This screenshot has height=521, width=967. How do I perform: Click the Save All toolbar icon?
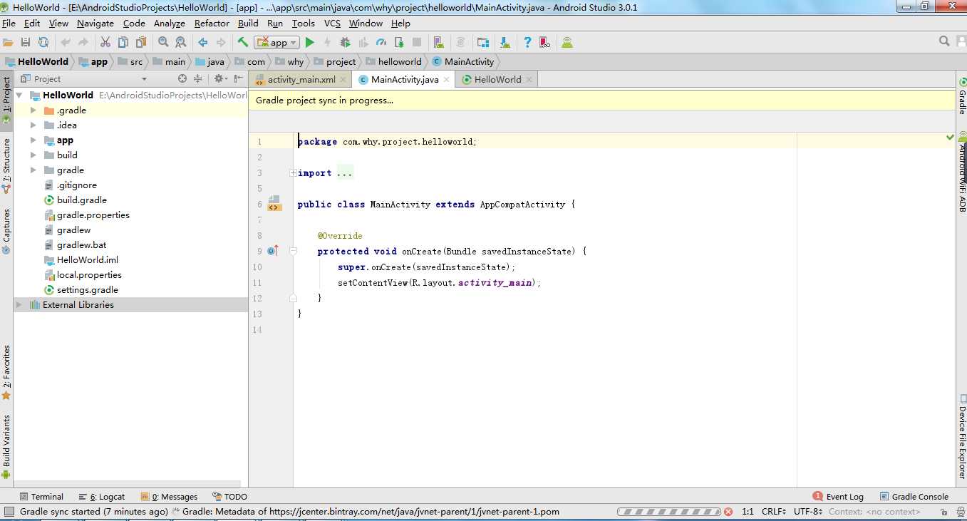[26, 43]
